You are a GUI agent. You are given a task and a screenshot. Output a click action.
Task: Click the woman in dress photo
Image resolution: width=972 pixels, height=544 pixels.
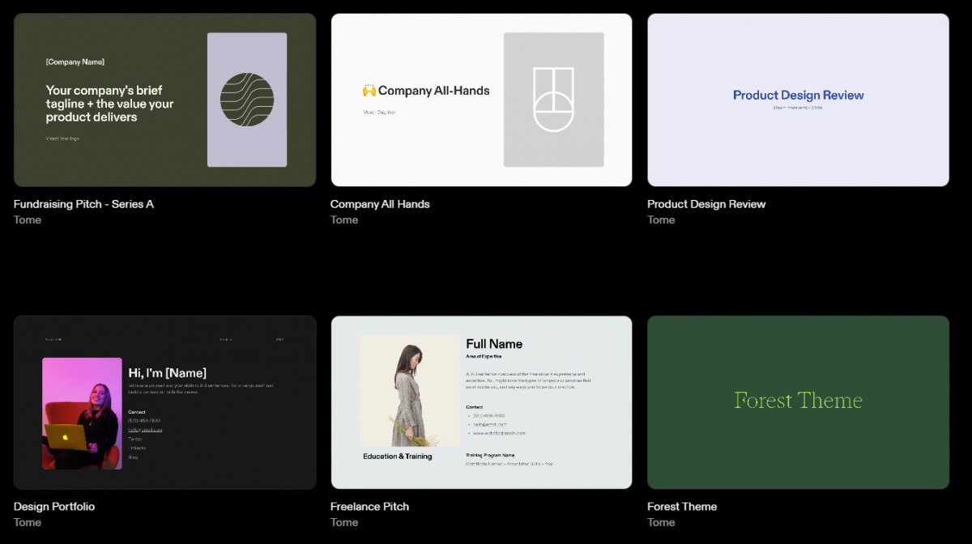pyautogui.click(x=409, y=391)
